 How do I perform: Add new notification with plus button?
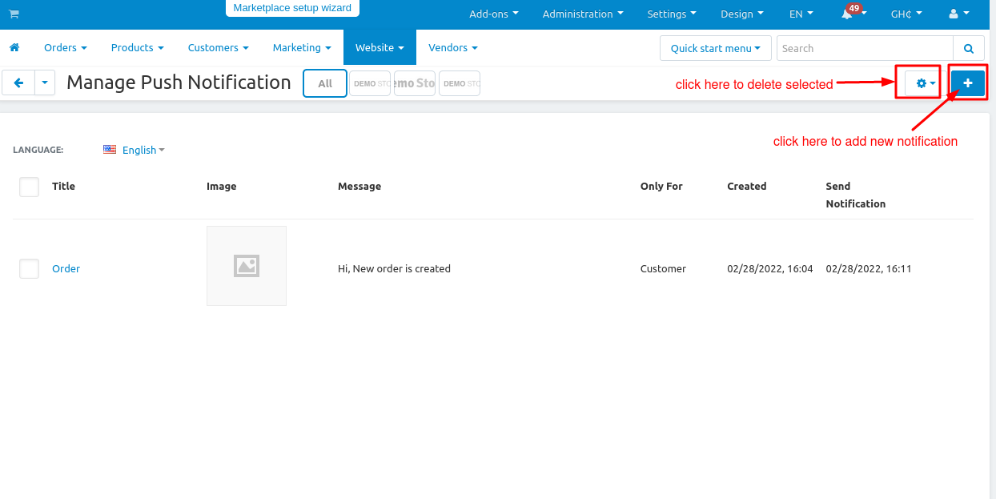967,83
